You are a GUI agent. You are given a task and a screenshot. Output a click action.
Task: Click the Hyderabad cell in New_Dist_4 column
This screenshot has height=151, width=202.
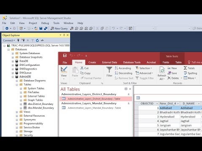tap(170, 117)
